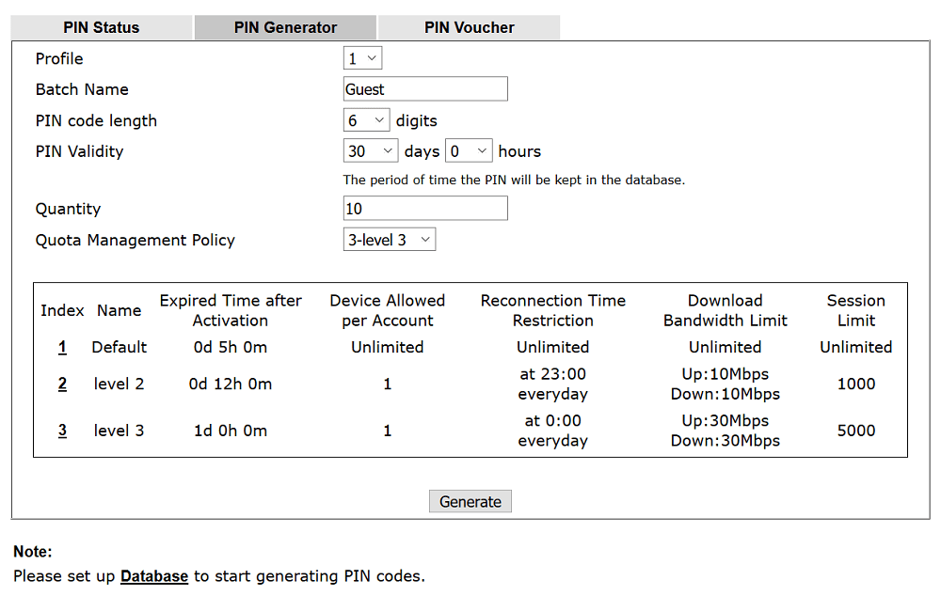941x596 pixels.
Task: Open profile 3 level 3 settings
Action: coord(62,431)
